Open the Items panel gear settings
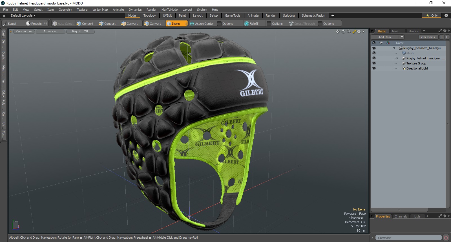Viewport: 451px width, 242px height. (x=445, y=31)
